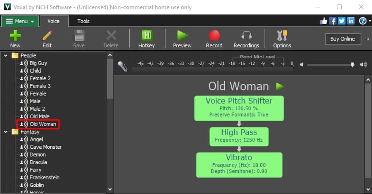The image size is (372, 194).
Task: Open the Voice Pitch Shifter effect
Action: tap(239, 108)
